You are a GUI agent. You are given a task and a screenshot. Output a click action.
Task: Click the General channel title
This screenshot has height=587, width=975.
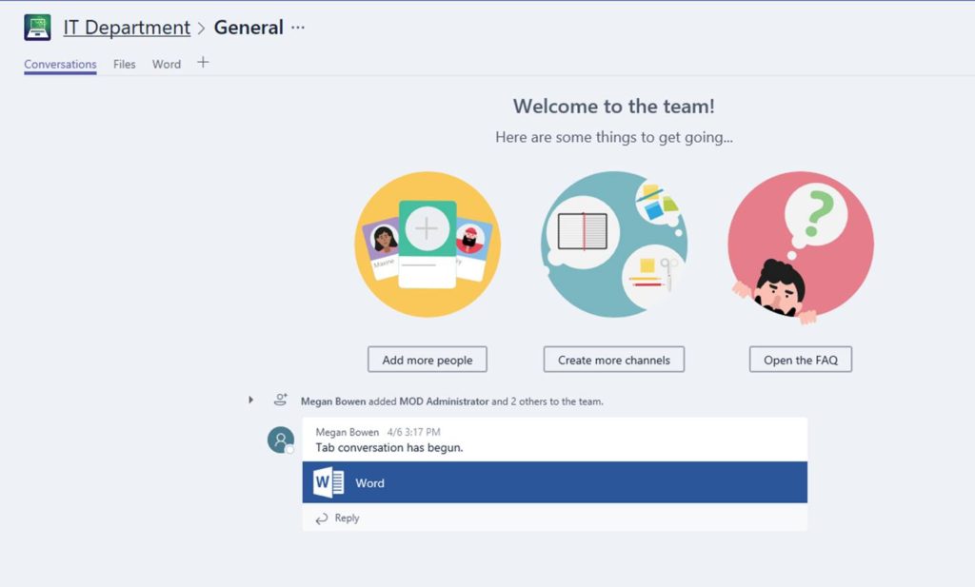click(249, 28)
